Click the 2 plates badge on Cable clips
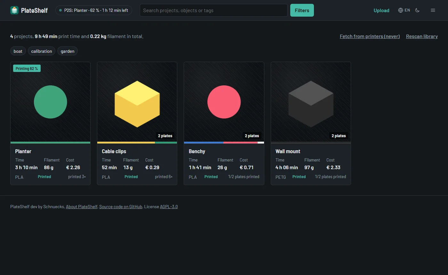 pos(165,136)
